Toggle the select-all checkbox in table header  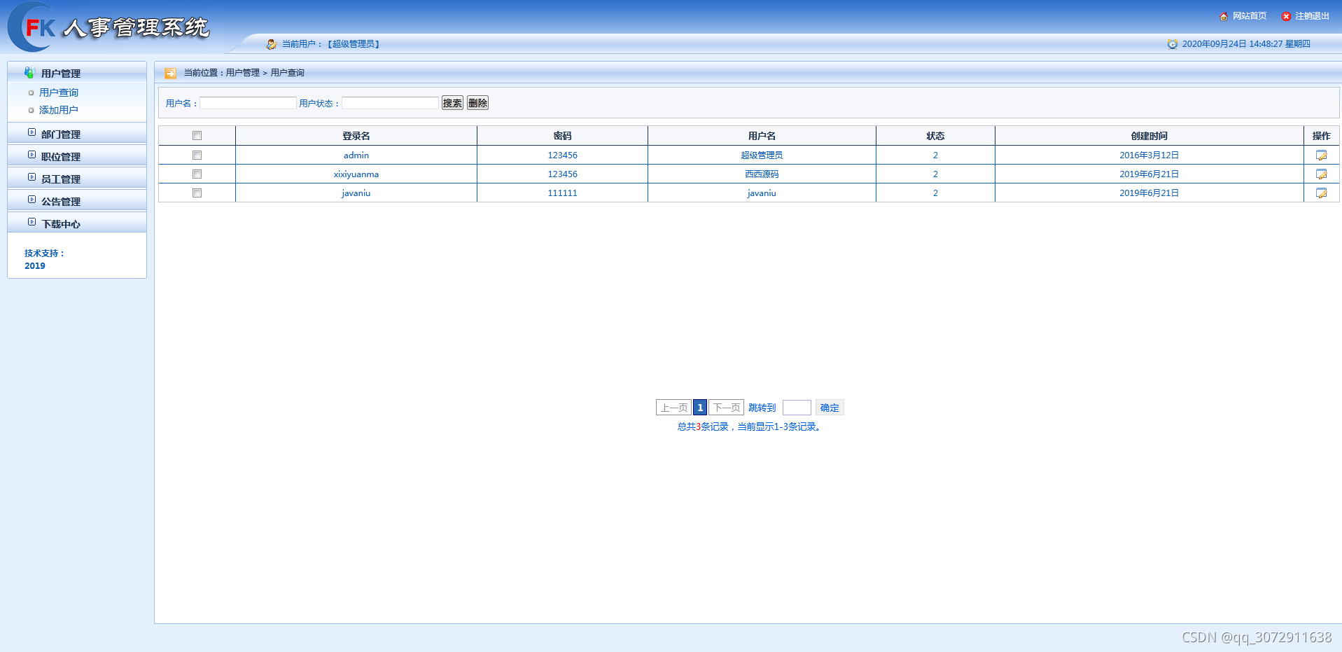pyautogui.click(x=197, y=136)
